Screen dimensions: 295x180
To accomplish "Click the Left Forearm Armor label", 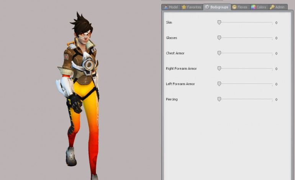I will point(180,84).
